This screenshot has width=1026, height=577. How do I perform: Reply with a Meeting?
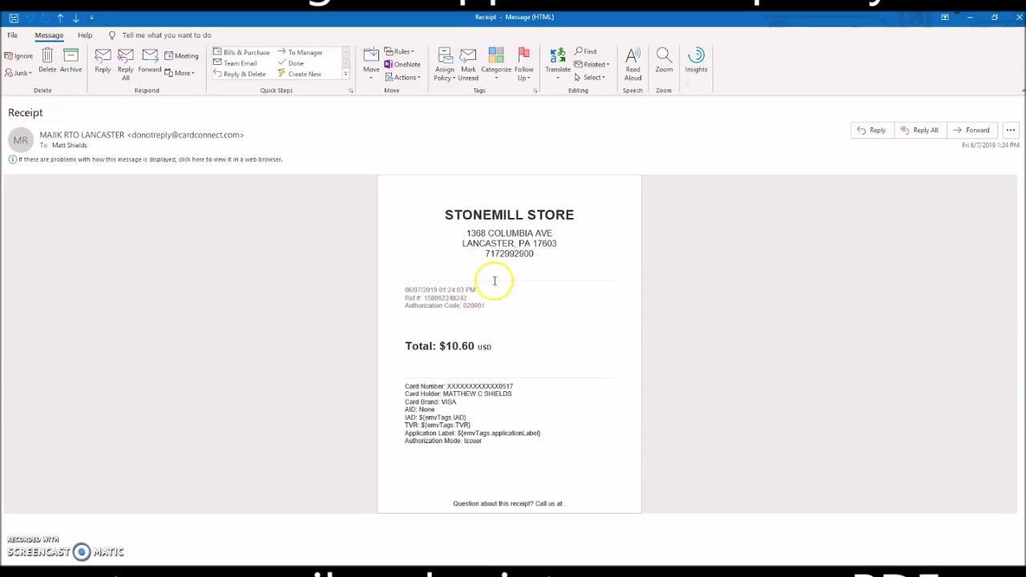[x=181, y=56]
